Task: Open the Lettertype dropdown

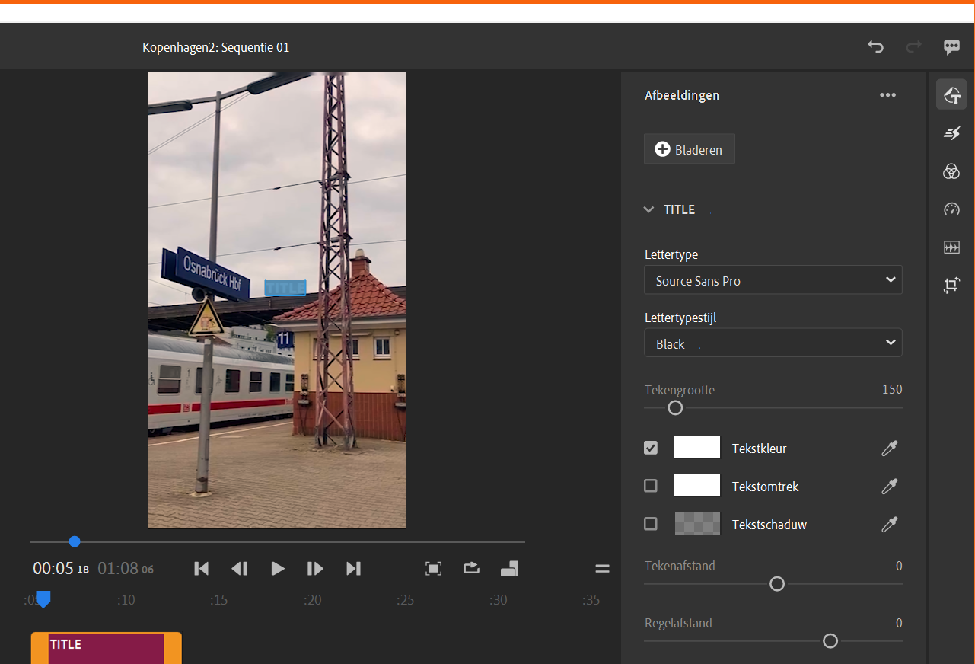Action: coord(773,279)
